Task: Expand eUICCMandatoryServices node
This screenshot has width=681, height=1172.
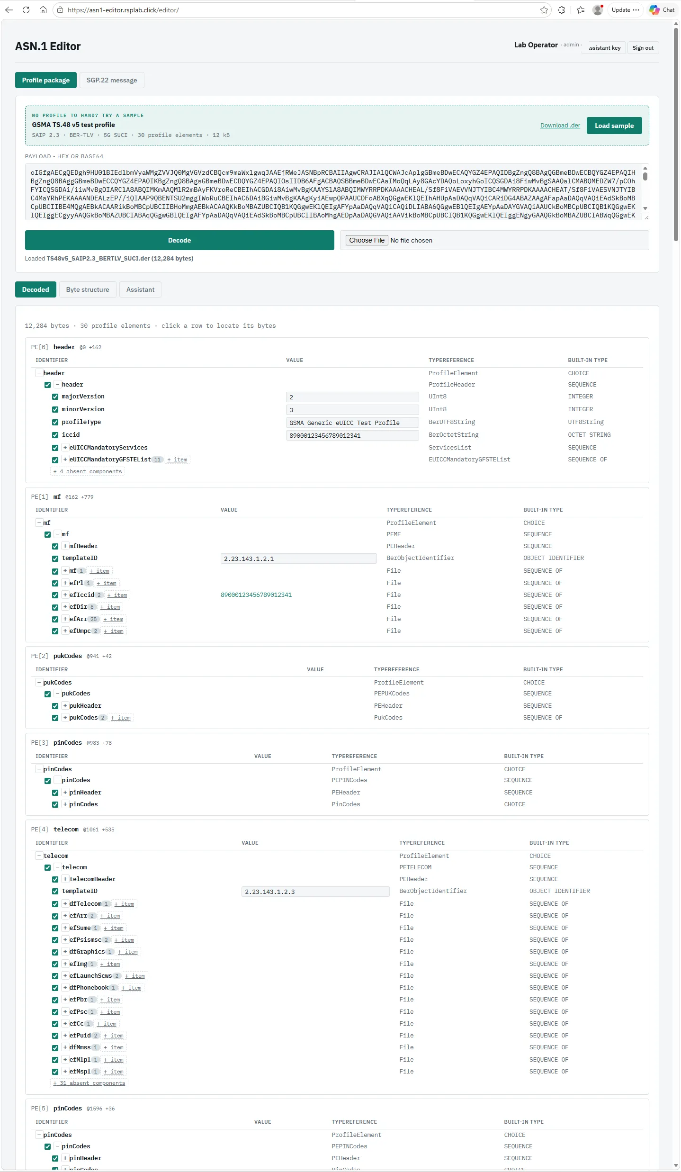Action: click(65, 448)
